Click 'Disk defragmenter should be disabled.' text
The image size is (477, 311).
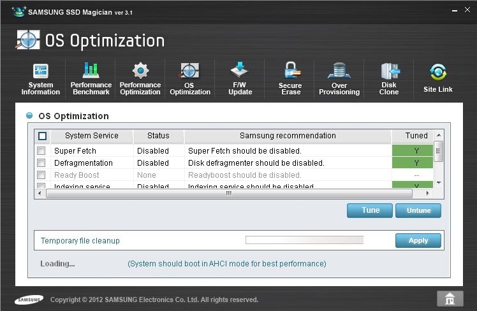coord(256,163)
